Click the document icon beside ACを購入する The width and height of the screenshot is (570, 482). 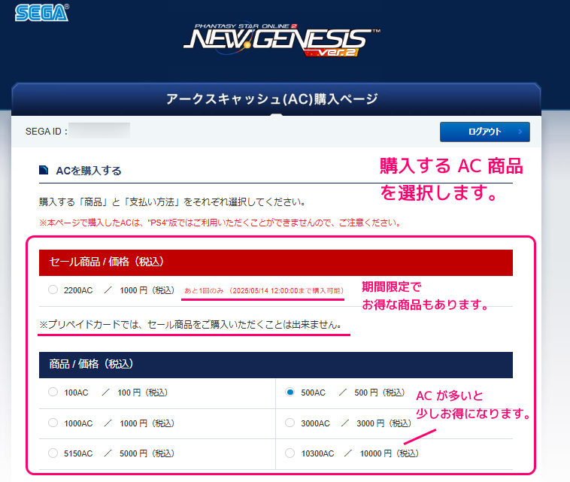[44, 170]
